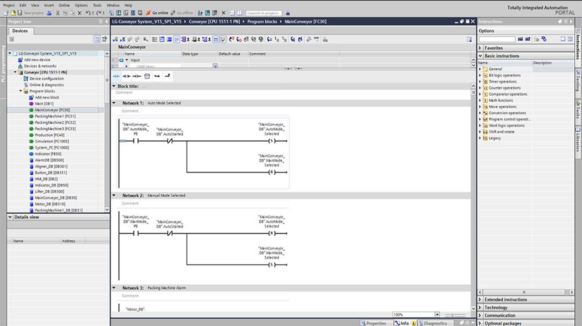Click the Go online toolbar button

click(x=157, y=13)
